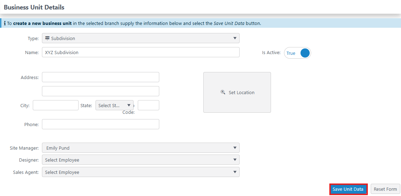Click the Phone label
Image resolution: width=401 pixels, height=196 pixels.
31,125
